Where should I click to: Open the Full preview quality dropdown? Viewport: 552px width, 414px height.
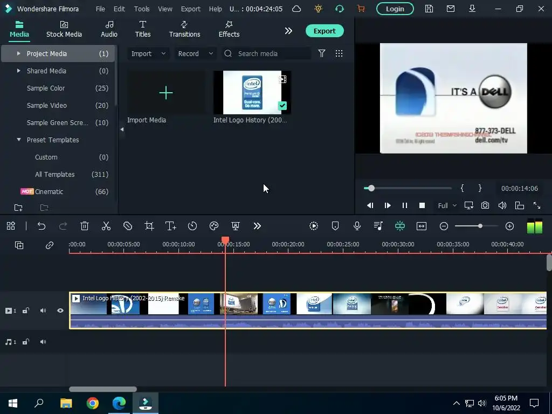[x=447, y=205]
